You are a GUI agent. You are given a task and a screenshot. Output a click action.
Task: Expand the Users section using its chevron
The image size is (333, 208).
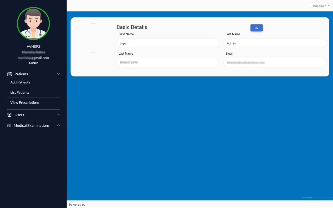[58, 115]
